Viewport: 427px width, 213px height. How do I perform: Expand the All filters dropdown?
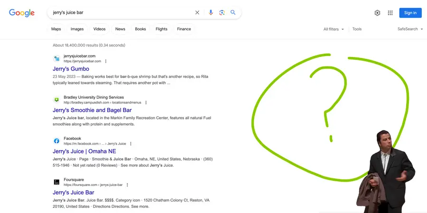[x=334, y=29]
